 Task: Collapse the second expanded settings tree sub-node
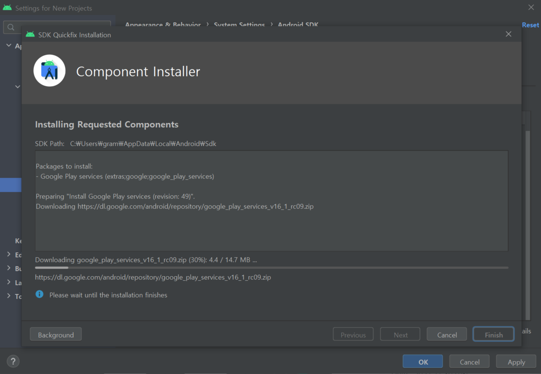[x=17, y=86]
